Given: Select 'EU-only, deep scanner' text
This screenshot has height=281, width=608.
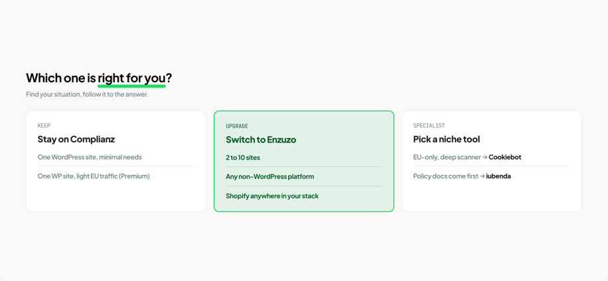Looking at the screenshot, I should (447, 157).
